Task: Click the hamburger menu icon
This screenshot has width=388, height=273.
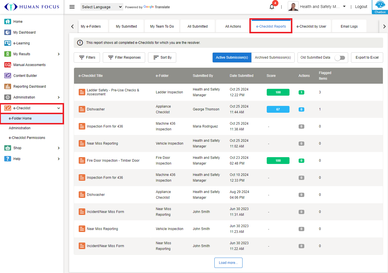Action: (72, 7)
